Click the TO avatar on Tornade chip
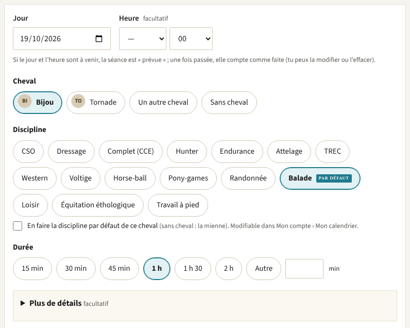This screenshot has height=328, width=410. click(78, 101)
